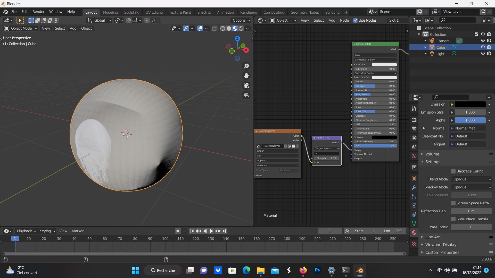Click the Emission color swatch in properties

tap(470, 105)
